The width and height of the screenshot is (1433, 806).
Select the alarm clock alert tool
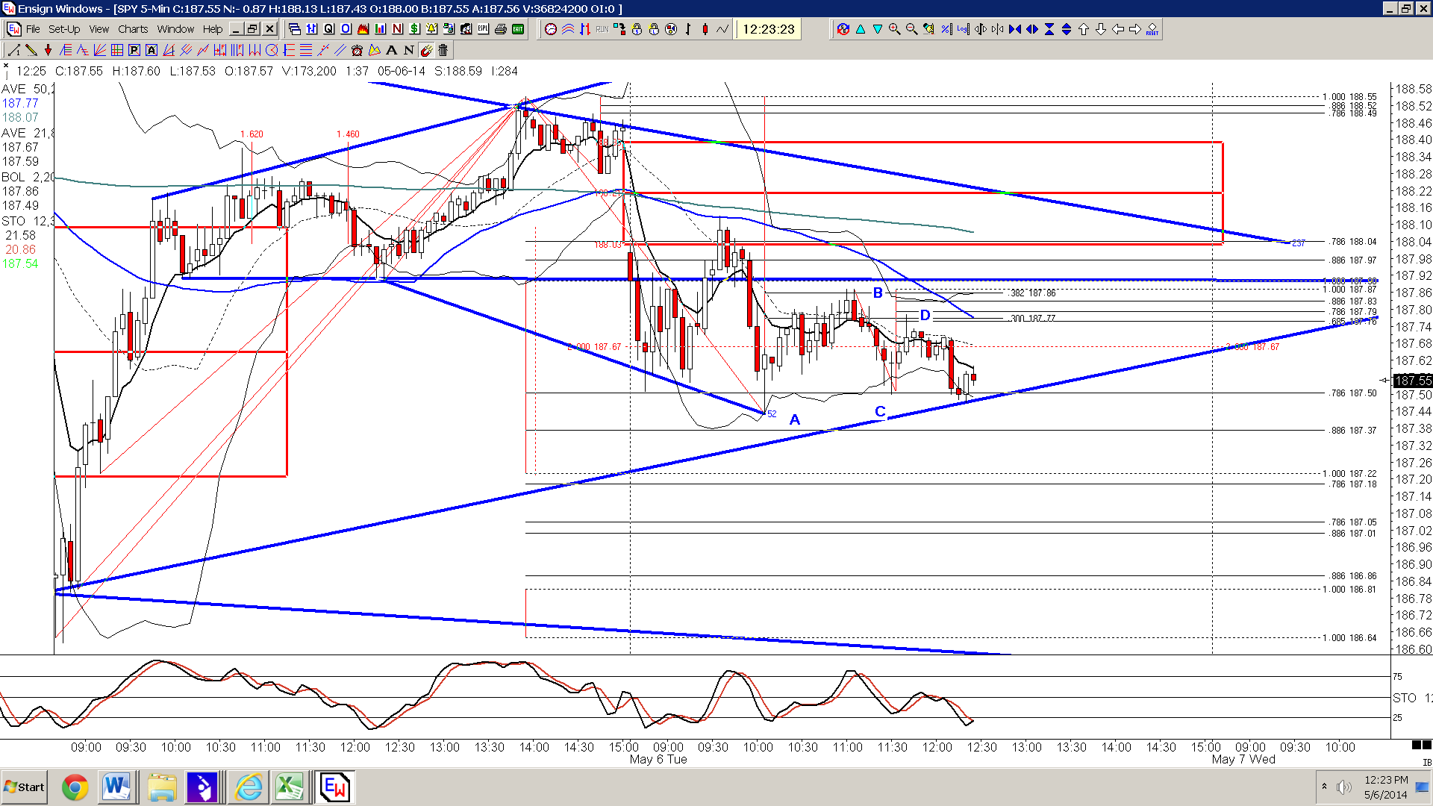(x=357, y=50)
